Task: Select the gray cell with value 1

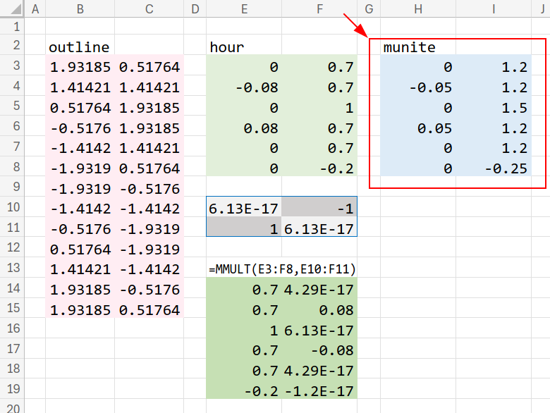Action: (x=243, y=229)
